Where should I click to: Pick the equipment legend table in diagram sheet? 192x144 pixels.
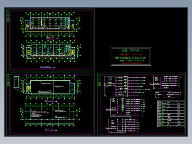(x=171, y=113)
